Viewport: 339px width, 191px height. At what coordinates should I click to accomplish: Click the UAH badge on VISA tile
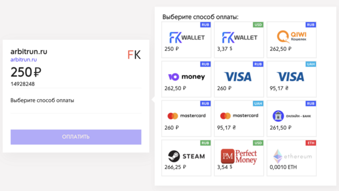click(x=311, y=64)
